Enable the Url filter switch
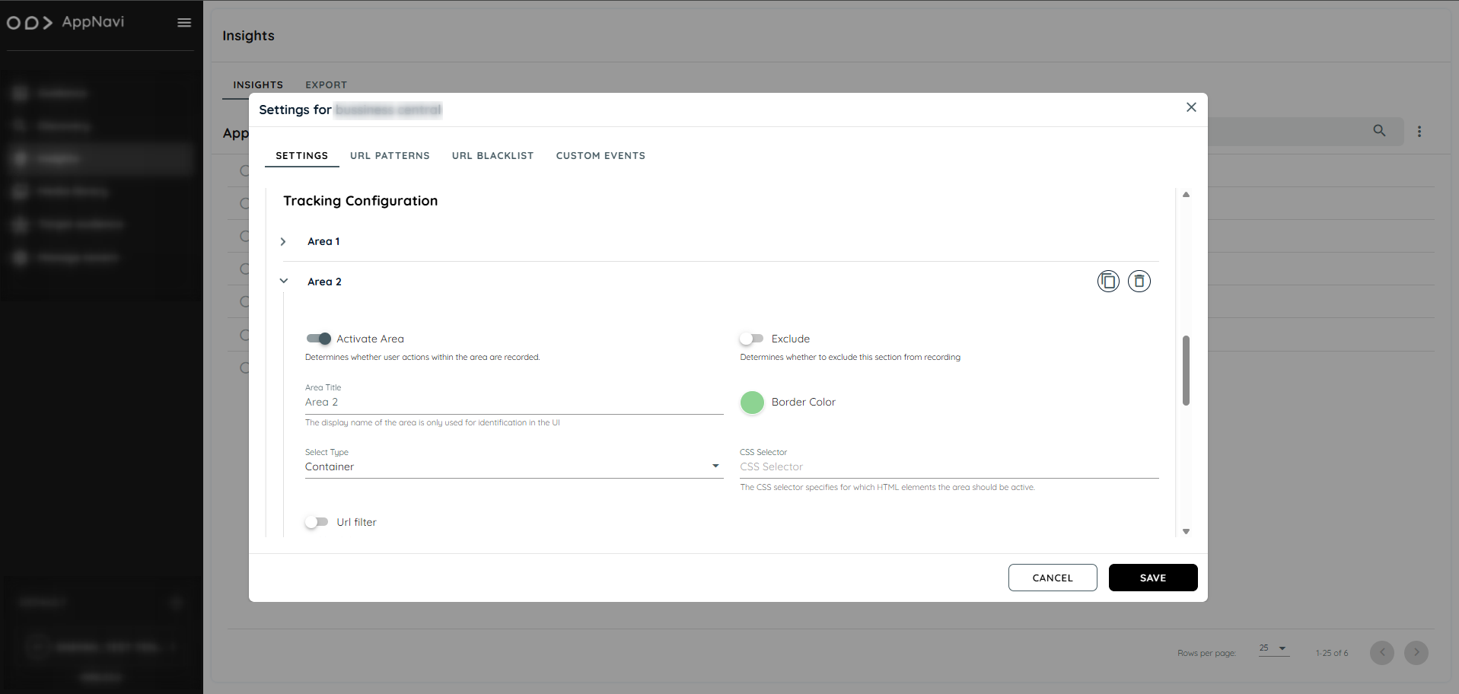Image resolution: width=1459 pixels, height=694 pixels. [x=317, y=522]
